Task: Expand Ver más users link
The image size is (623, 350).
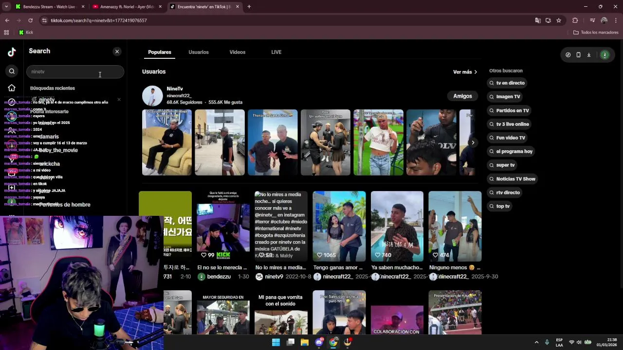Action: 465,72
